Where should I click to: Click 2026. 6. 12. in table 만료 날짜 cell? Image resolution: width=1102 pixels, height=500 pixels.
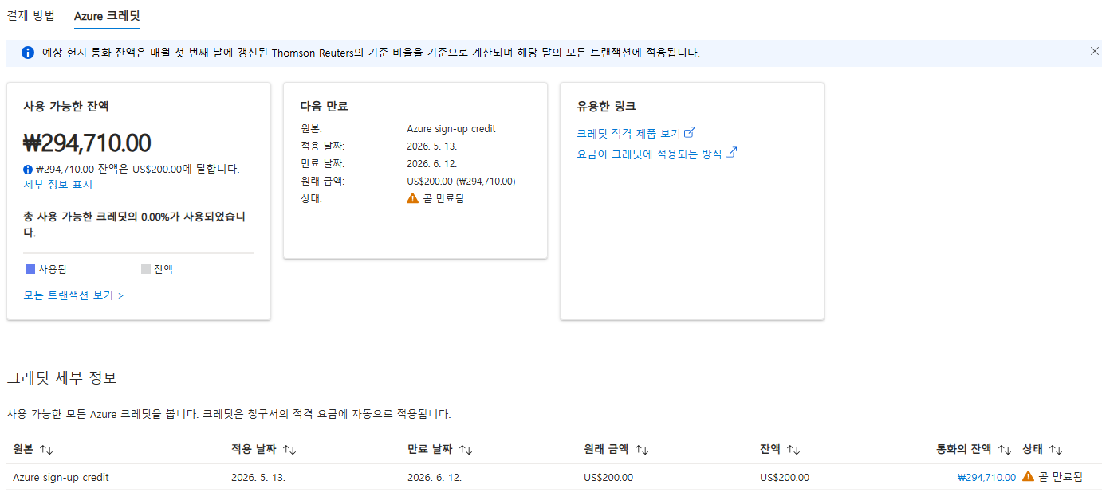[x=435, y=478]
